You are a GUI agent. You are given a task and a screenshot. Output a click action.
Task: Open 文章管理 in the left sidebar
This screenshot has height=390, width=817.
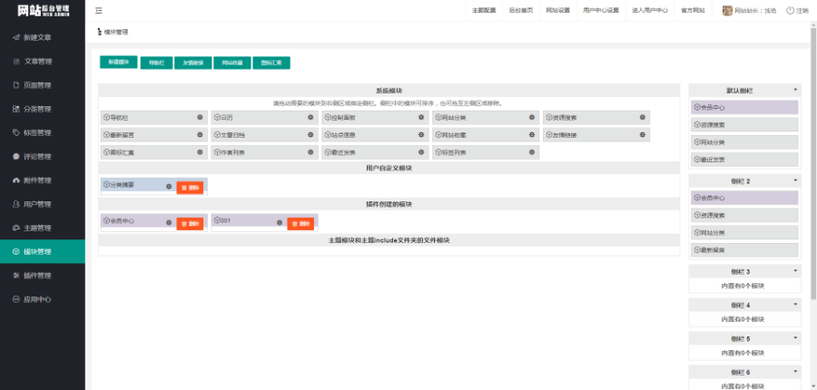38,62
